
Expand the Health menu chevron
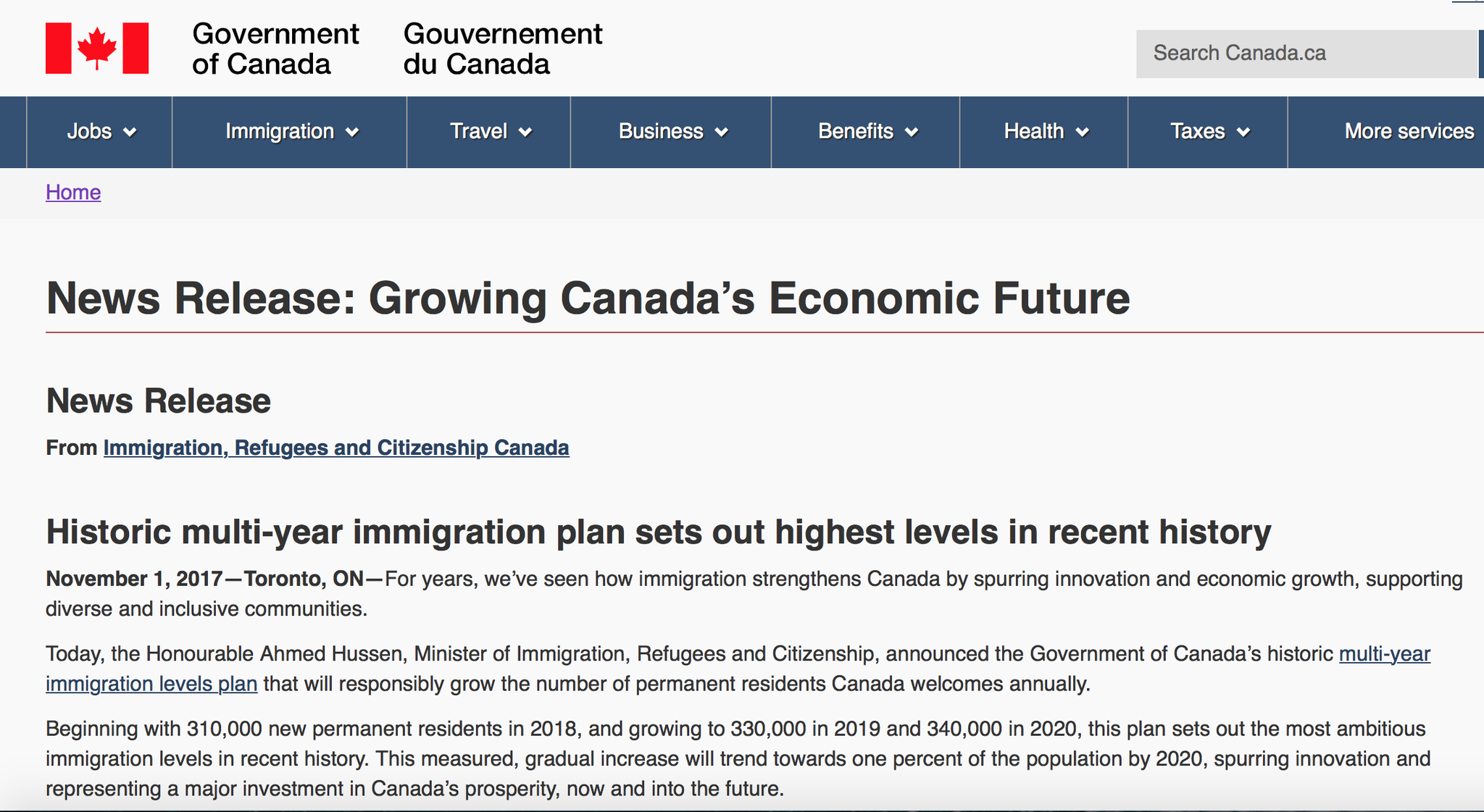pyautogui.click(x=1083, y=133)
